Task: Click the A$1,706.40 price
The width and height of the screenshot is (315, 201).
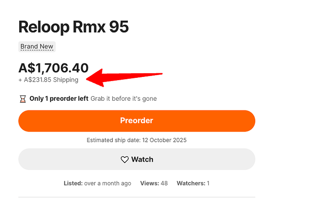Action: (x=53, y=68)
